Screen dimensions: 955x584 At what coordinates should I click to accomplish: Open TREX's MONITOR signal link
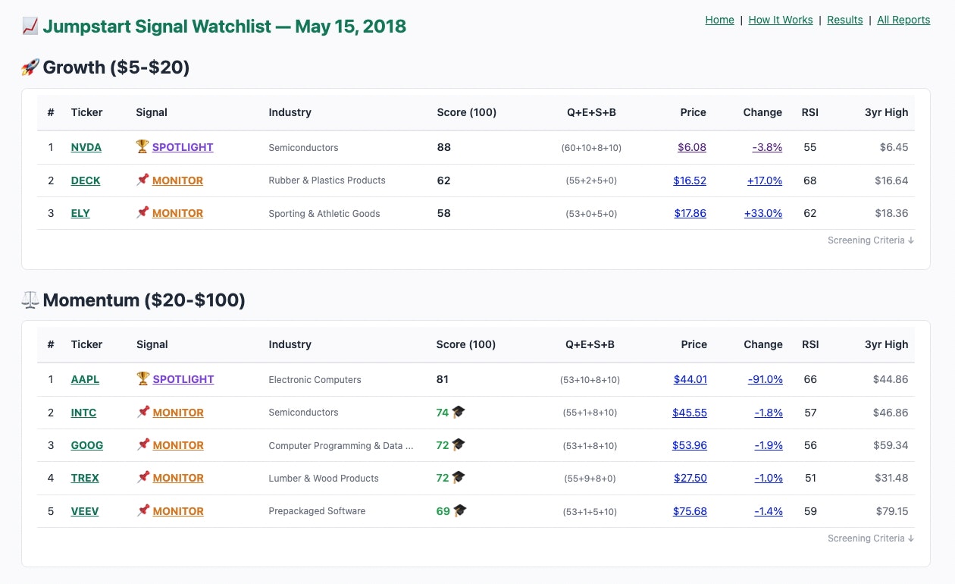(x=178, y=478)
